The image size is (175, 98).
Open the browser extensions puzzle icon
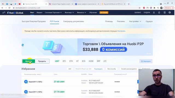point(154,8)
